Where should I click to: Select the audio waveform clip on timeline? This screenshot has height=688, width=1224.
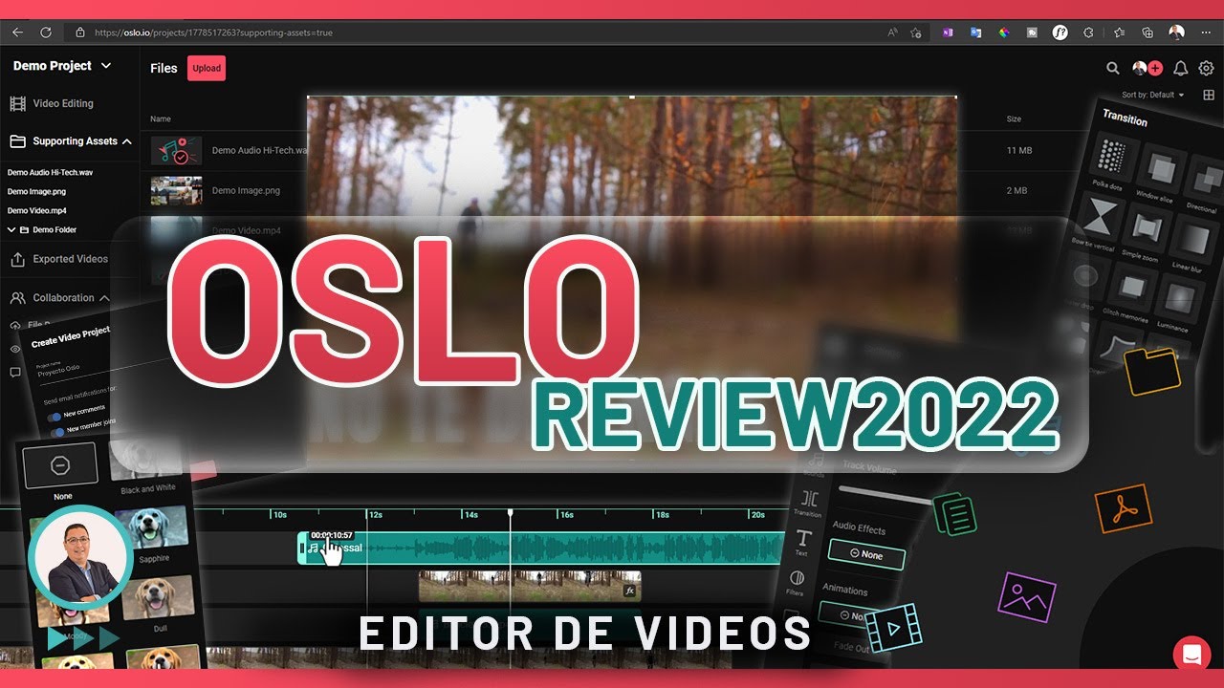tap(542, 548)
